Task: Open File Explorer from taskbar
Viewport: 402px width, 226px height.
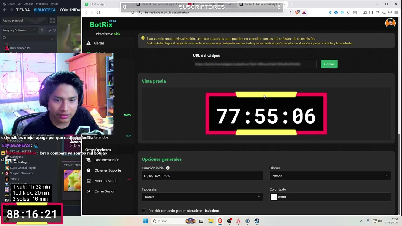Action: pos(210,221)
